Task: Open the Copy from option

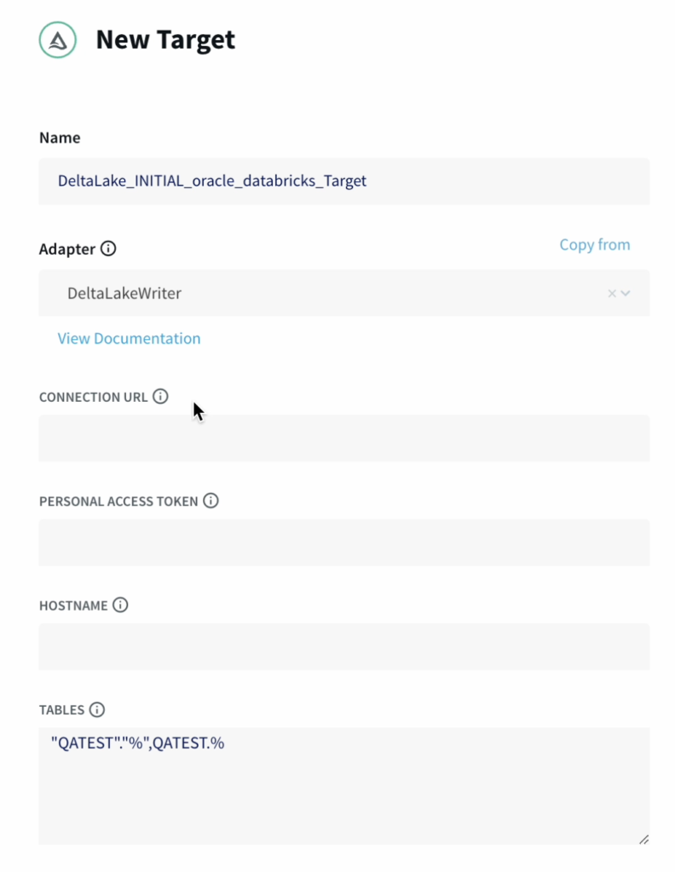Action: tap(594, 244)
